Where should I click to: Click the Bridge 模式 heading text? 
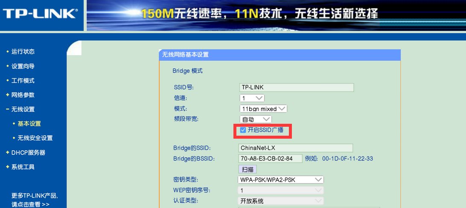(187, 71)
